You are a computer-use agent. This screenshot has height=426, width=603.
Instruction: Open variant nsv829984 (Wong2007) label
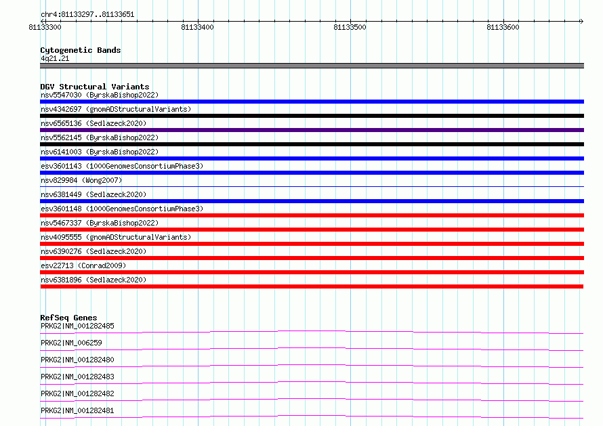click(x=81, y=180)
